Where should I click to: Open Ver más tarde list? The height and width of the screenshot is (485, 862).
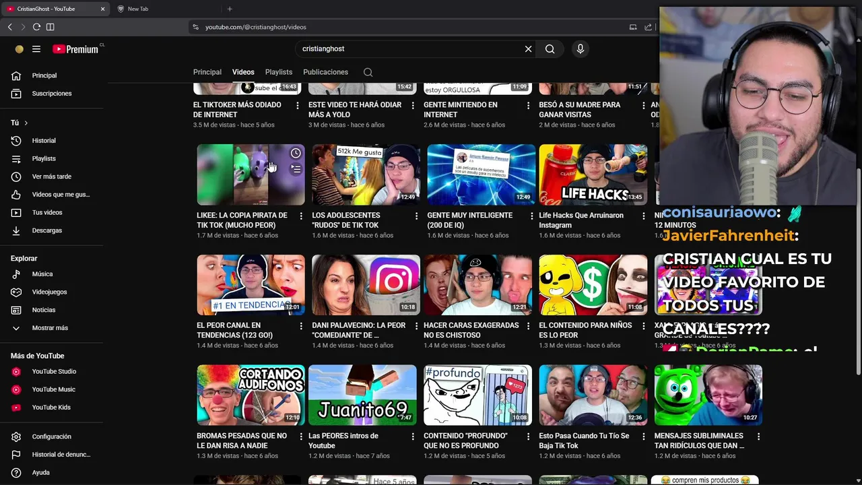click(52, 176)
